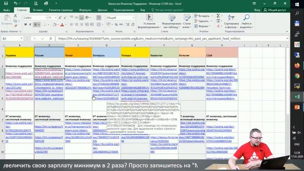Apply percent number style
This screenshot has height=171, width=304.
[116, 24]
